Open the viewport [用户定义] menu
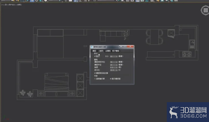The width and height of the screenshot is (209, 122). (x=12, y=5)
